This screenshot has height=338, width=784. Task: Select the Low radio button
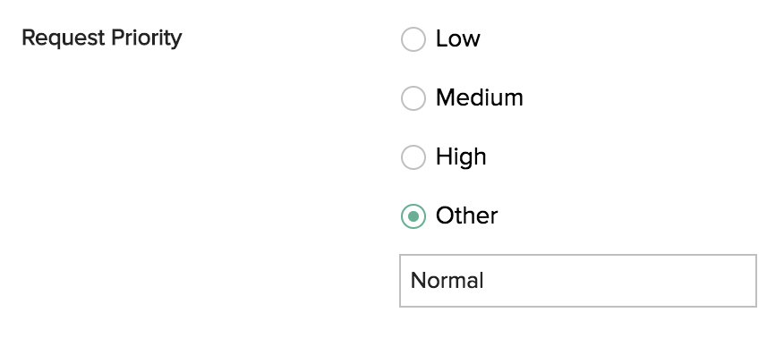point(413,39)
